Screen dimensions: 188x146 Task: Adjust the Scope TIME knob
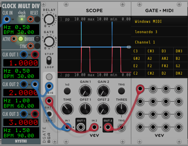coord(67,109)
